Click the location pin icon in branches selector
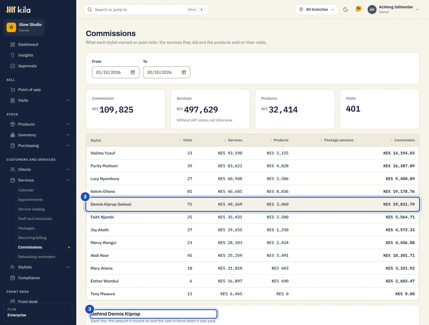This screenshot has width=429, height=325. pos(301,10)
